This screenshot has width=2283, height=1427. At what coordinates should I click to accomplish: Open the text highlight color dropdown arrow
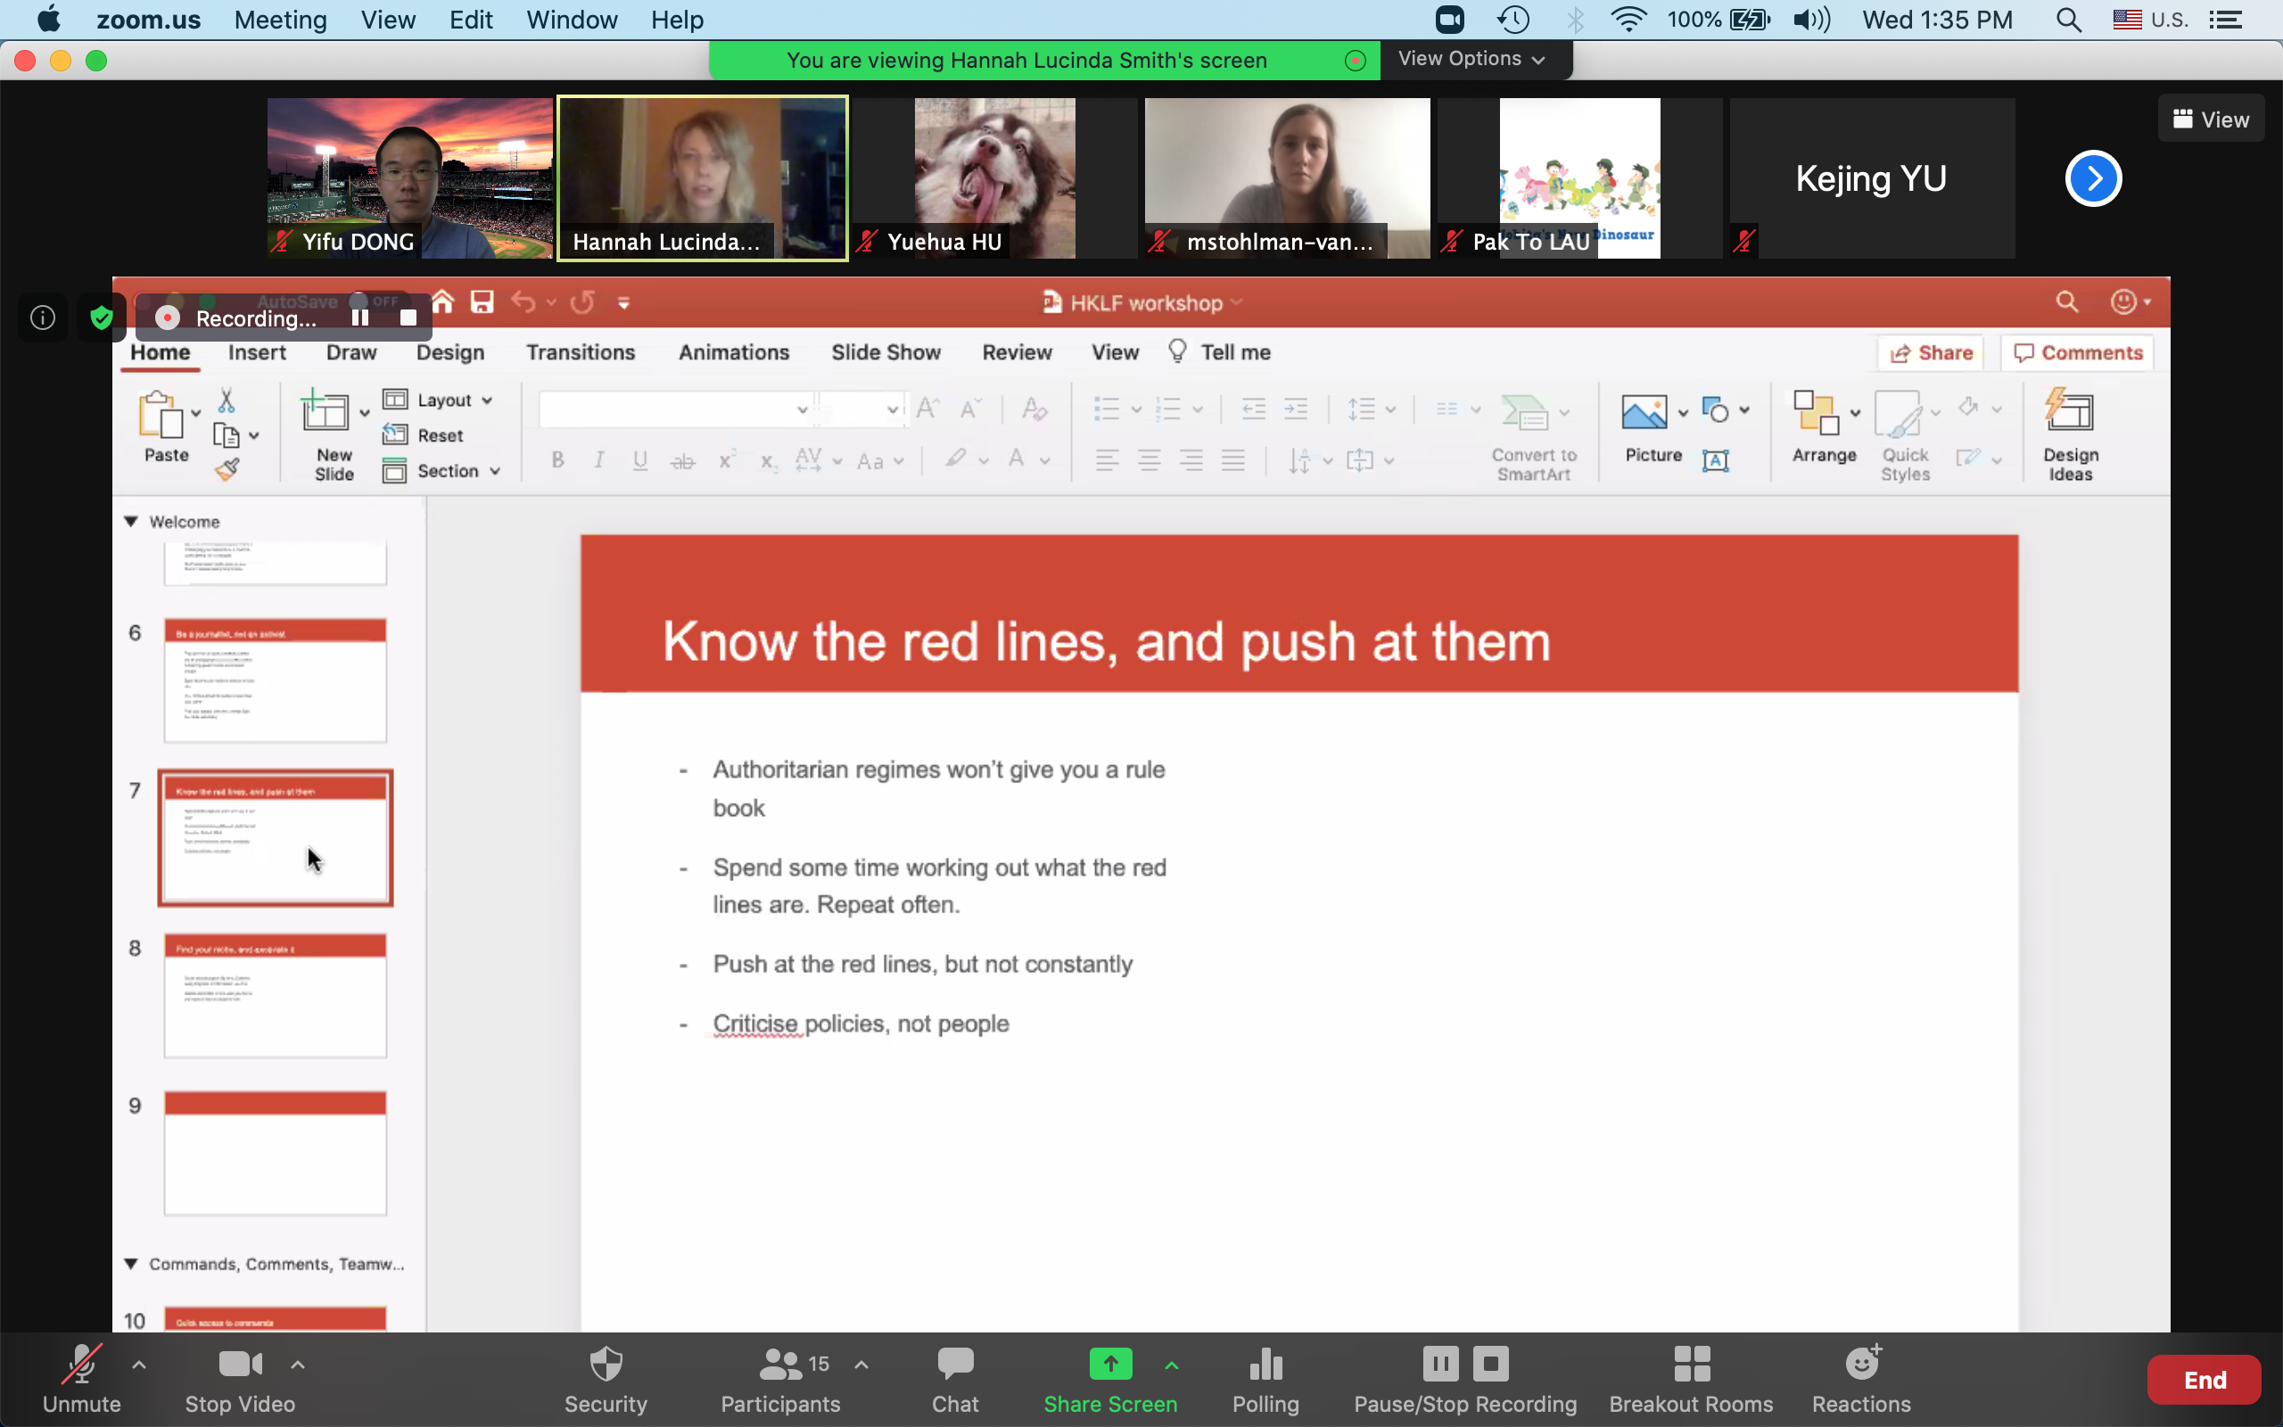[x=984, y=460]
